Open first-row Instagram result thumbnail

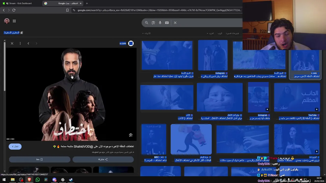(x=213, y=55)
